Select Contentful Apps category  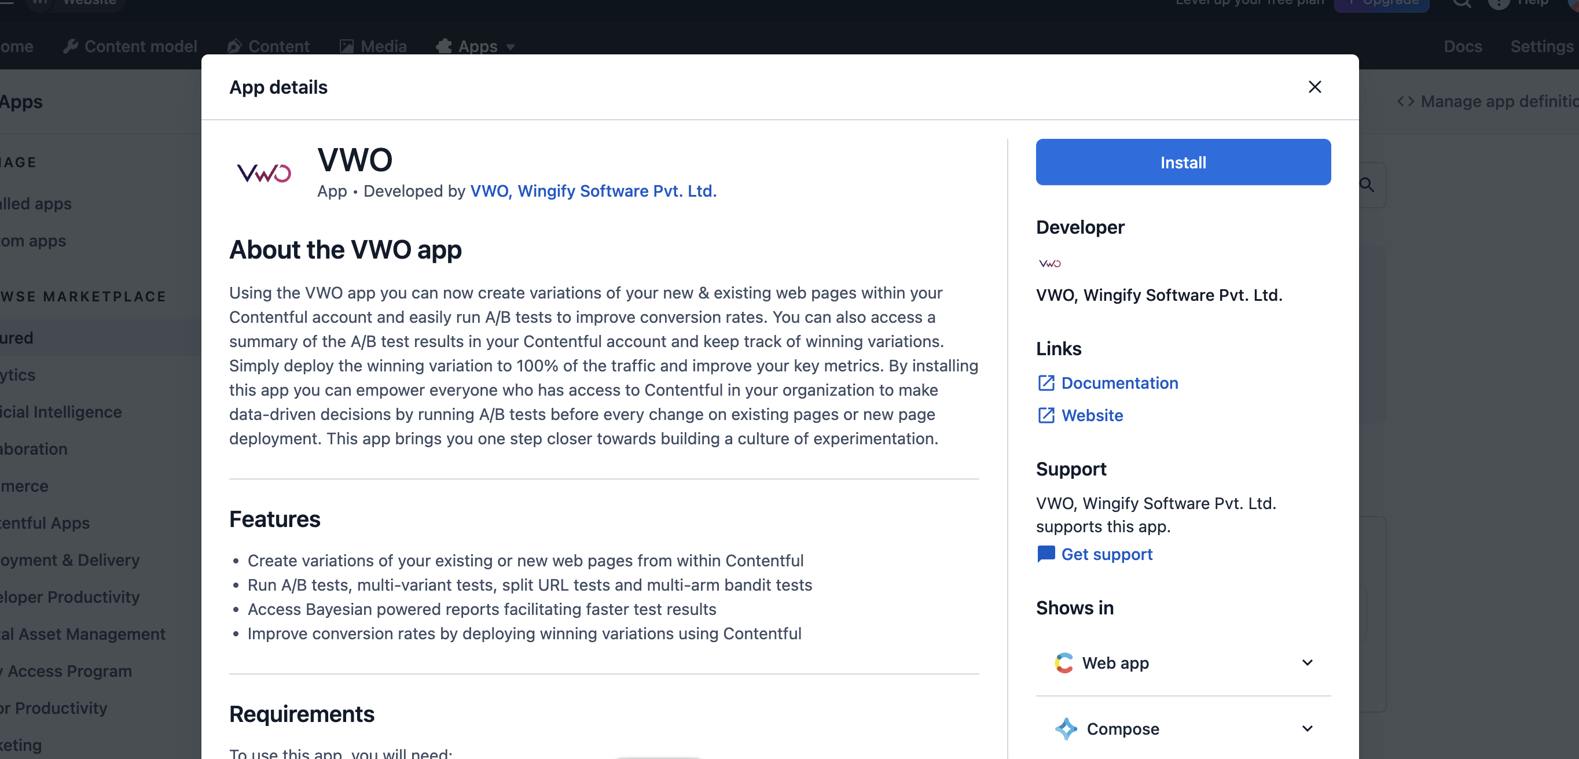[x=45, y=523]
